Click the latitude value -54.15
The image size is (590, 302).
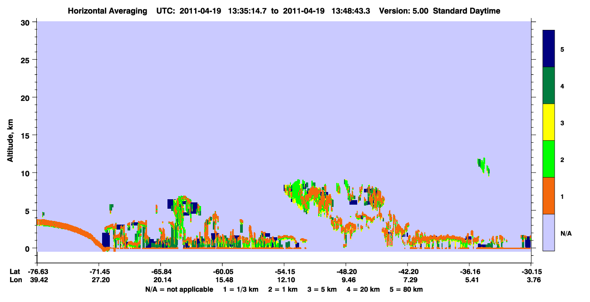pos(284,272)
